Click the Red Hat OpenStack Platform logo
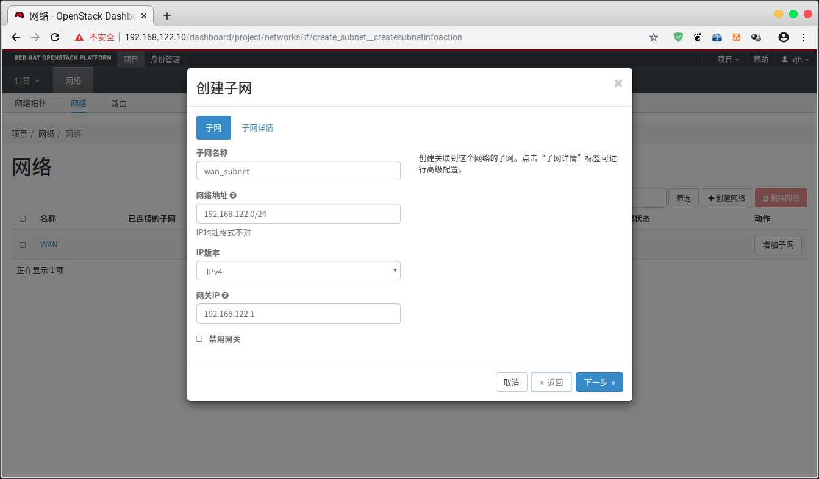This screenshot has width=819, height=479. coord(63,58)
